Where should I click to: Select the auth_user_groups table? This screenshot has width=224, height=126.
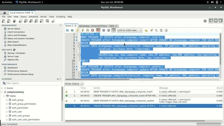21,115
